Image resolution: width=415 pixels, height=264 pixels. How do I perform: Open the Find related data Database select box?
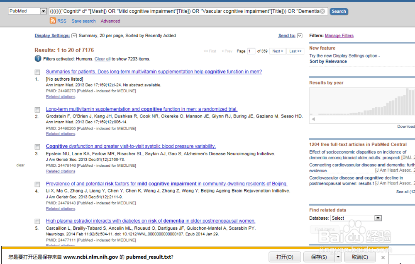coord(356,218)
